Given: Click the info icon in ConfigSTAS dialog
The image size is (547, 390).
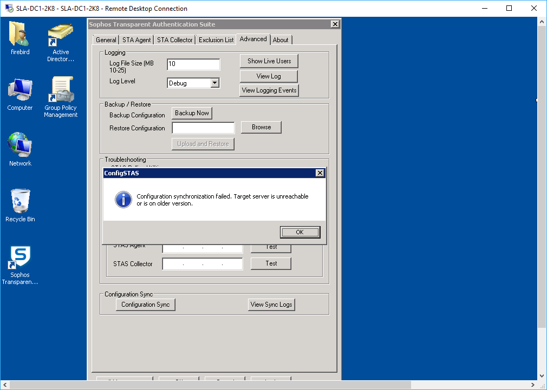Looking at the screenshot, I should [123, 200].
